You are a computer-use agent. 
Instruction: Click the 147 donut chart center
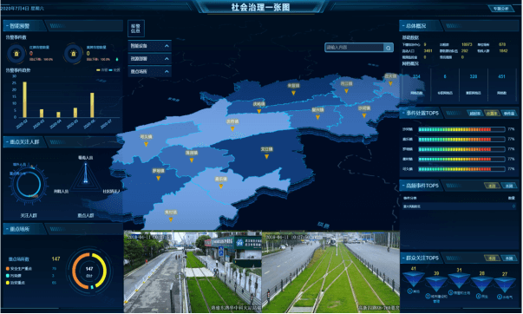(89, 271)
